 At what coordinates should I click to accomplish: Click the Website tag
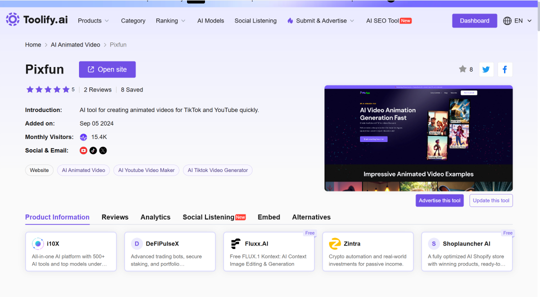pyautogui.click(x=39, y=170)
